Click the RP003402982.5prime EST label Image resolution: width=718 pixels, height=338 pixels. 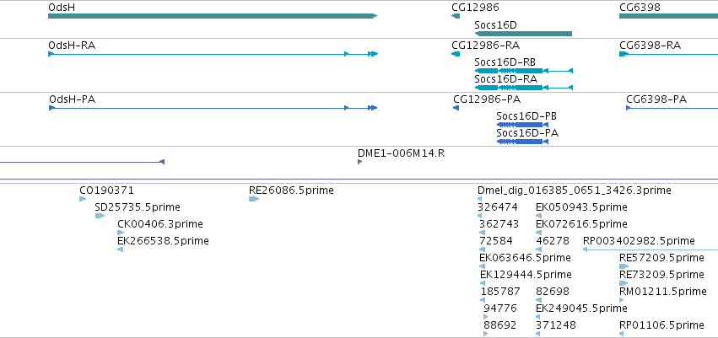639,240
